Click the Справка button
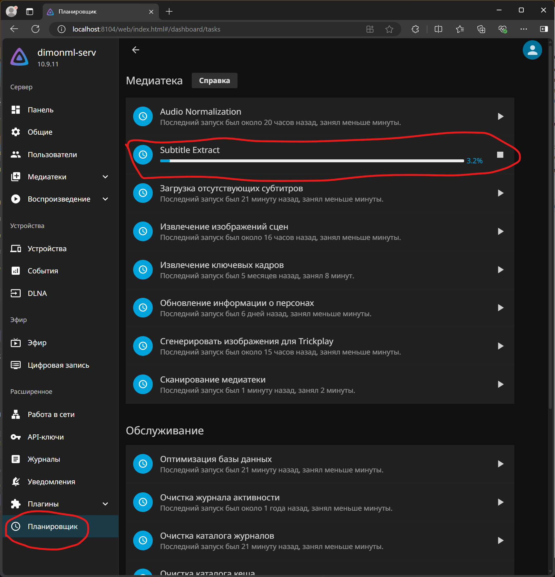This screenshot has width=555, height=577. pos(214,80)
